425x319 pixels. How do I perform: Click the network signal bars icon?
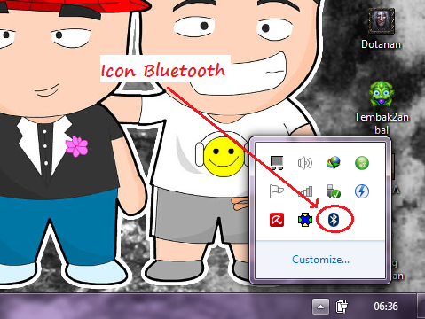point(305,191)
